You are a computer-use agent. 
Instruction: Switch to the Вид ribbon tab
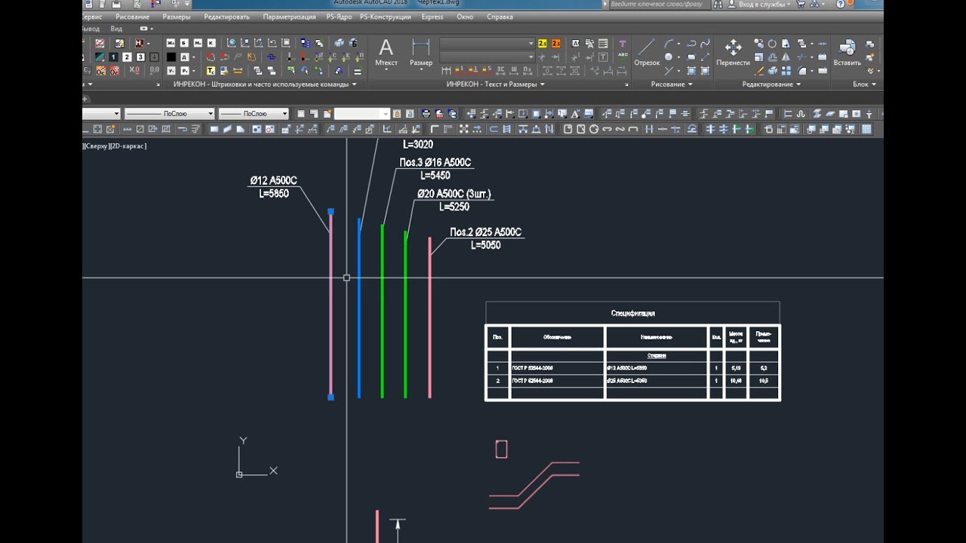116,29
